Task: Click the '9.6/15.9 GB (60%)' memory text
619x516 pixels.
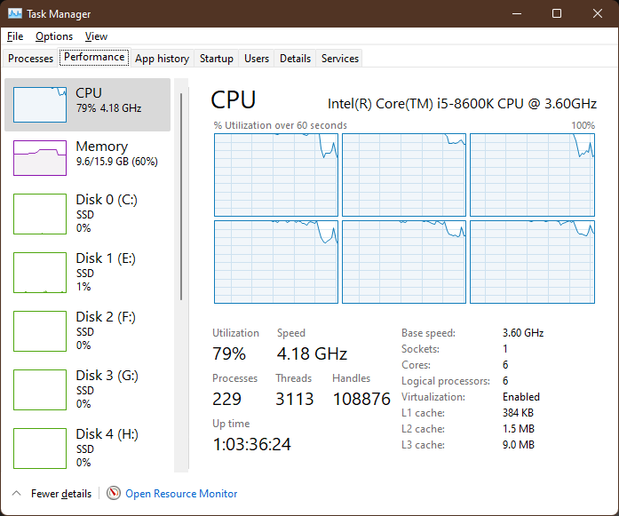Action: coord(117,162)
